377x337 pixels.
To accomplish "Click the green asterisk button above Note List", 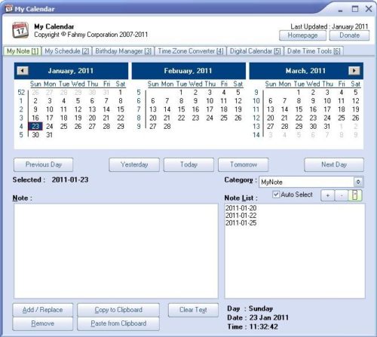I will click(x=355, y=195).
